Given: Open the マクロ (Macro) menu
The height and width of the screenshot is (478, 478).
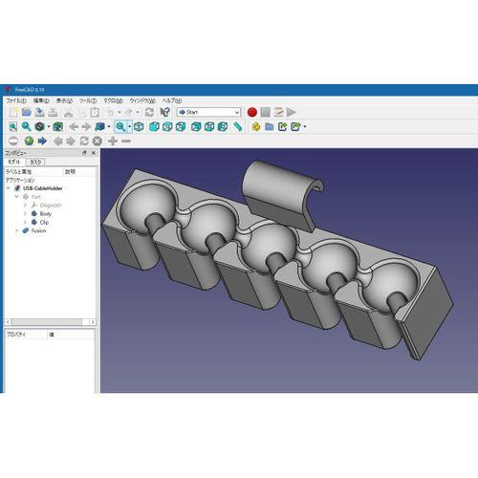Looking at the screenshot, I should click(x=113, y=100).
